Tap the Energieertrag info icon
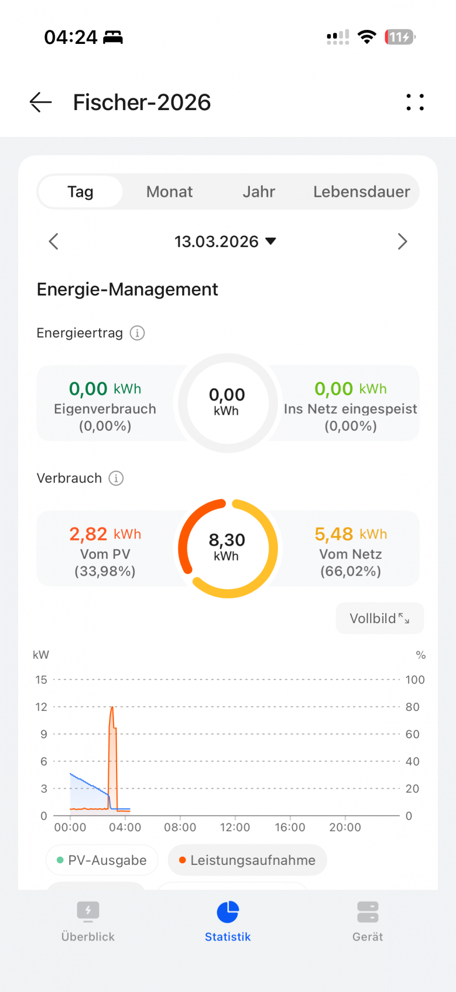The height and width of the screenshot is (992, 456). (x=137, y=333)
